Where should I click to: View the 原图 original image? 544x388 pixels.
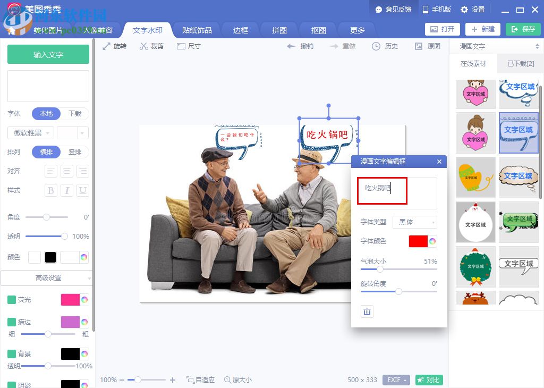pos(425,46)
